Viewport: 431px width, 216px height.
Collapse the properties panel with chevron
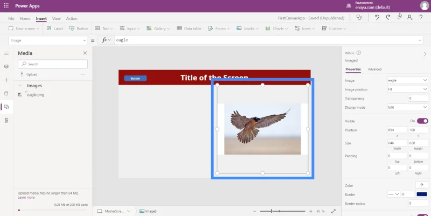[425, 54]
